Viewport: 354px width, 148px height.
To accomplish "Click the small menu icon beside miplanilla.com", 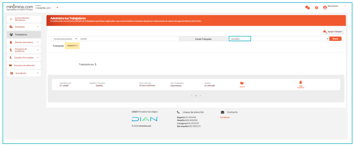I will point(57,8).
